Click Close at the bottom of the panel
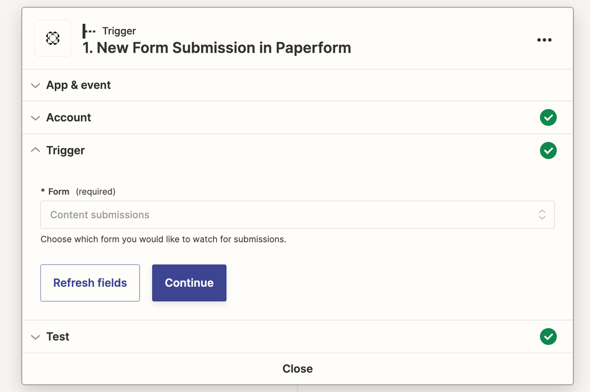This screenshot has width=590, height=392. [x=298, y=369]
